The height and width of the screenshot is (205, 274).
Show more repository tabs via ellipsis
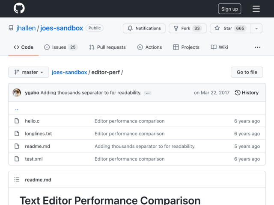point(257,47)
